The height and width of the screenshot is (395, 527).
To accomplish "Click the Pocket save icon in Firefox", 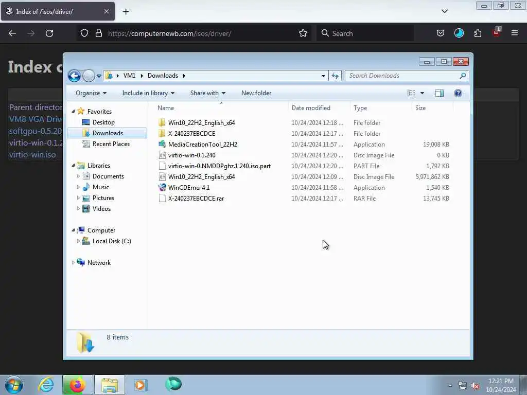I will point(441,33).
